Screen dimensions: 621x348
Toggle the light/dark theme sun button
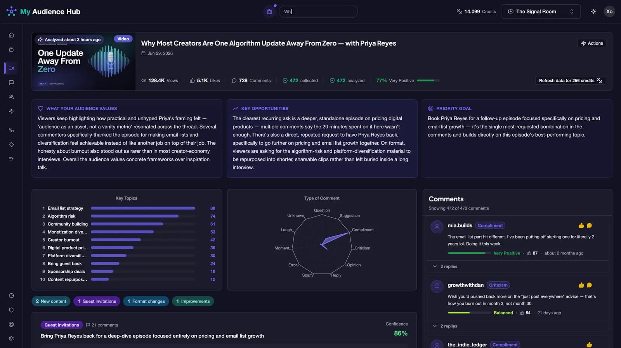(593, 12)
